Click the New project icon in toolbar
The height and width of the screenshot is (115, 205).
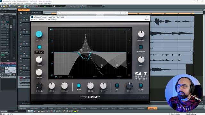[x=1, y=6]
